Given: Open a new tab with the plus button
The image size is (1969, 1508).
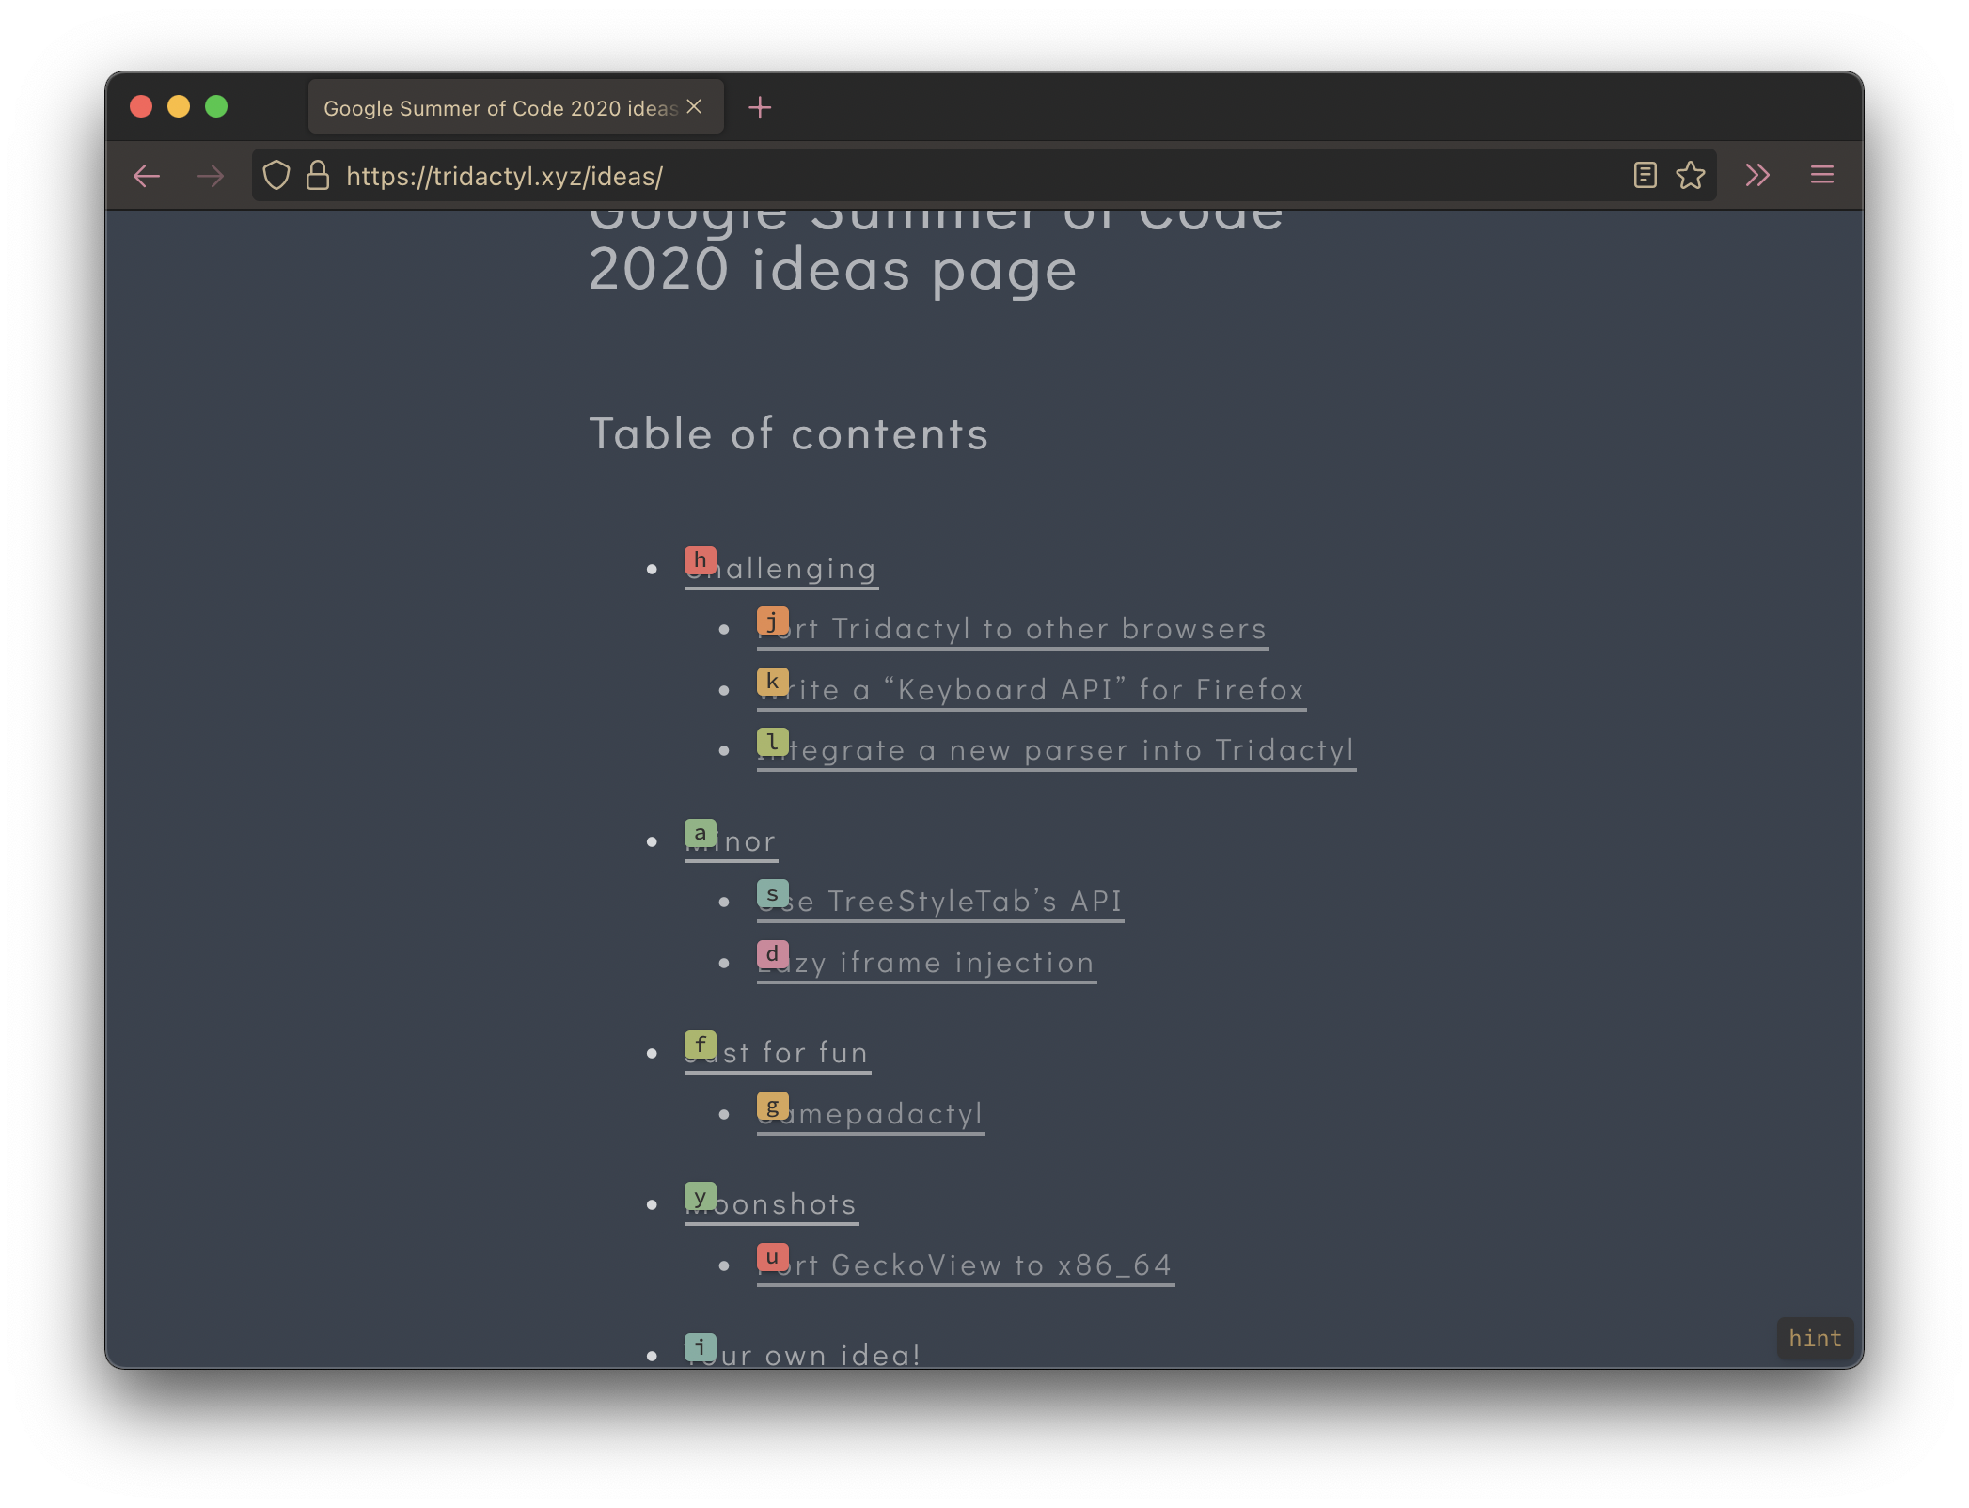Looking at the screenshot, I should [x=761, y=107].
